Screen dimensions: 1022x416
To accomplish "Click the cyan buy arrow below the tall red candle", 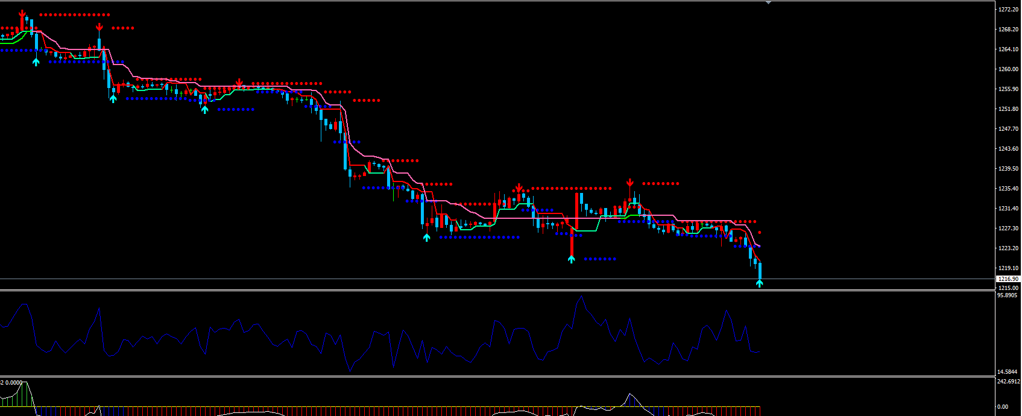I will (x=572, y=259).
